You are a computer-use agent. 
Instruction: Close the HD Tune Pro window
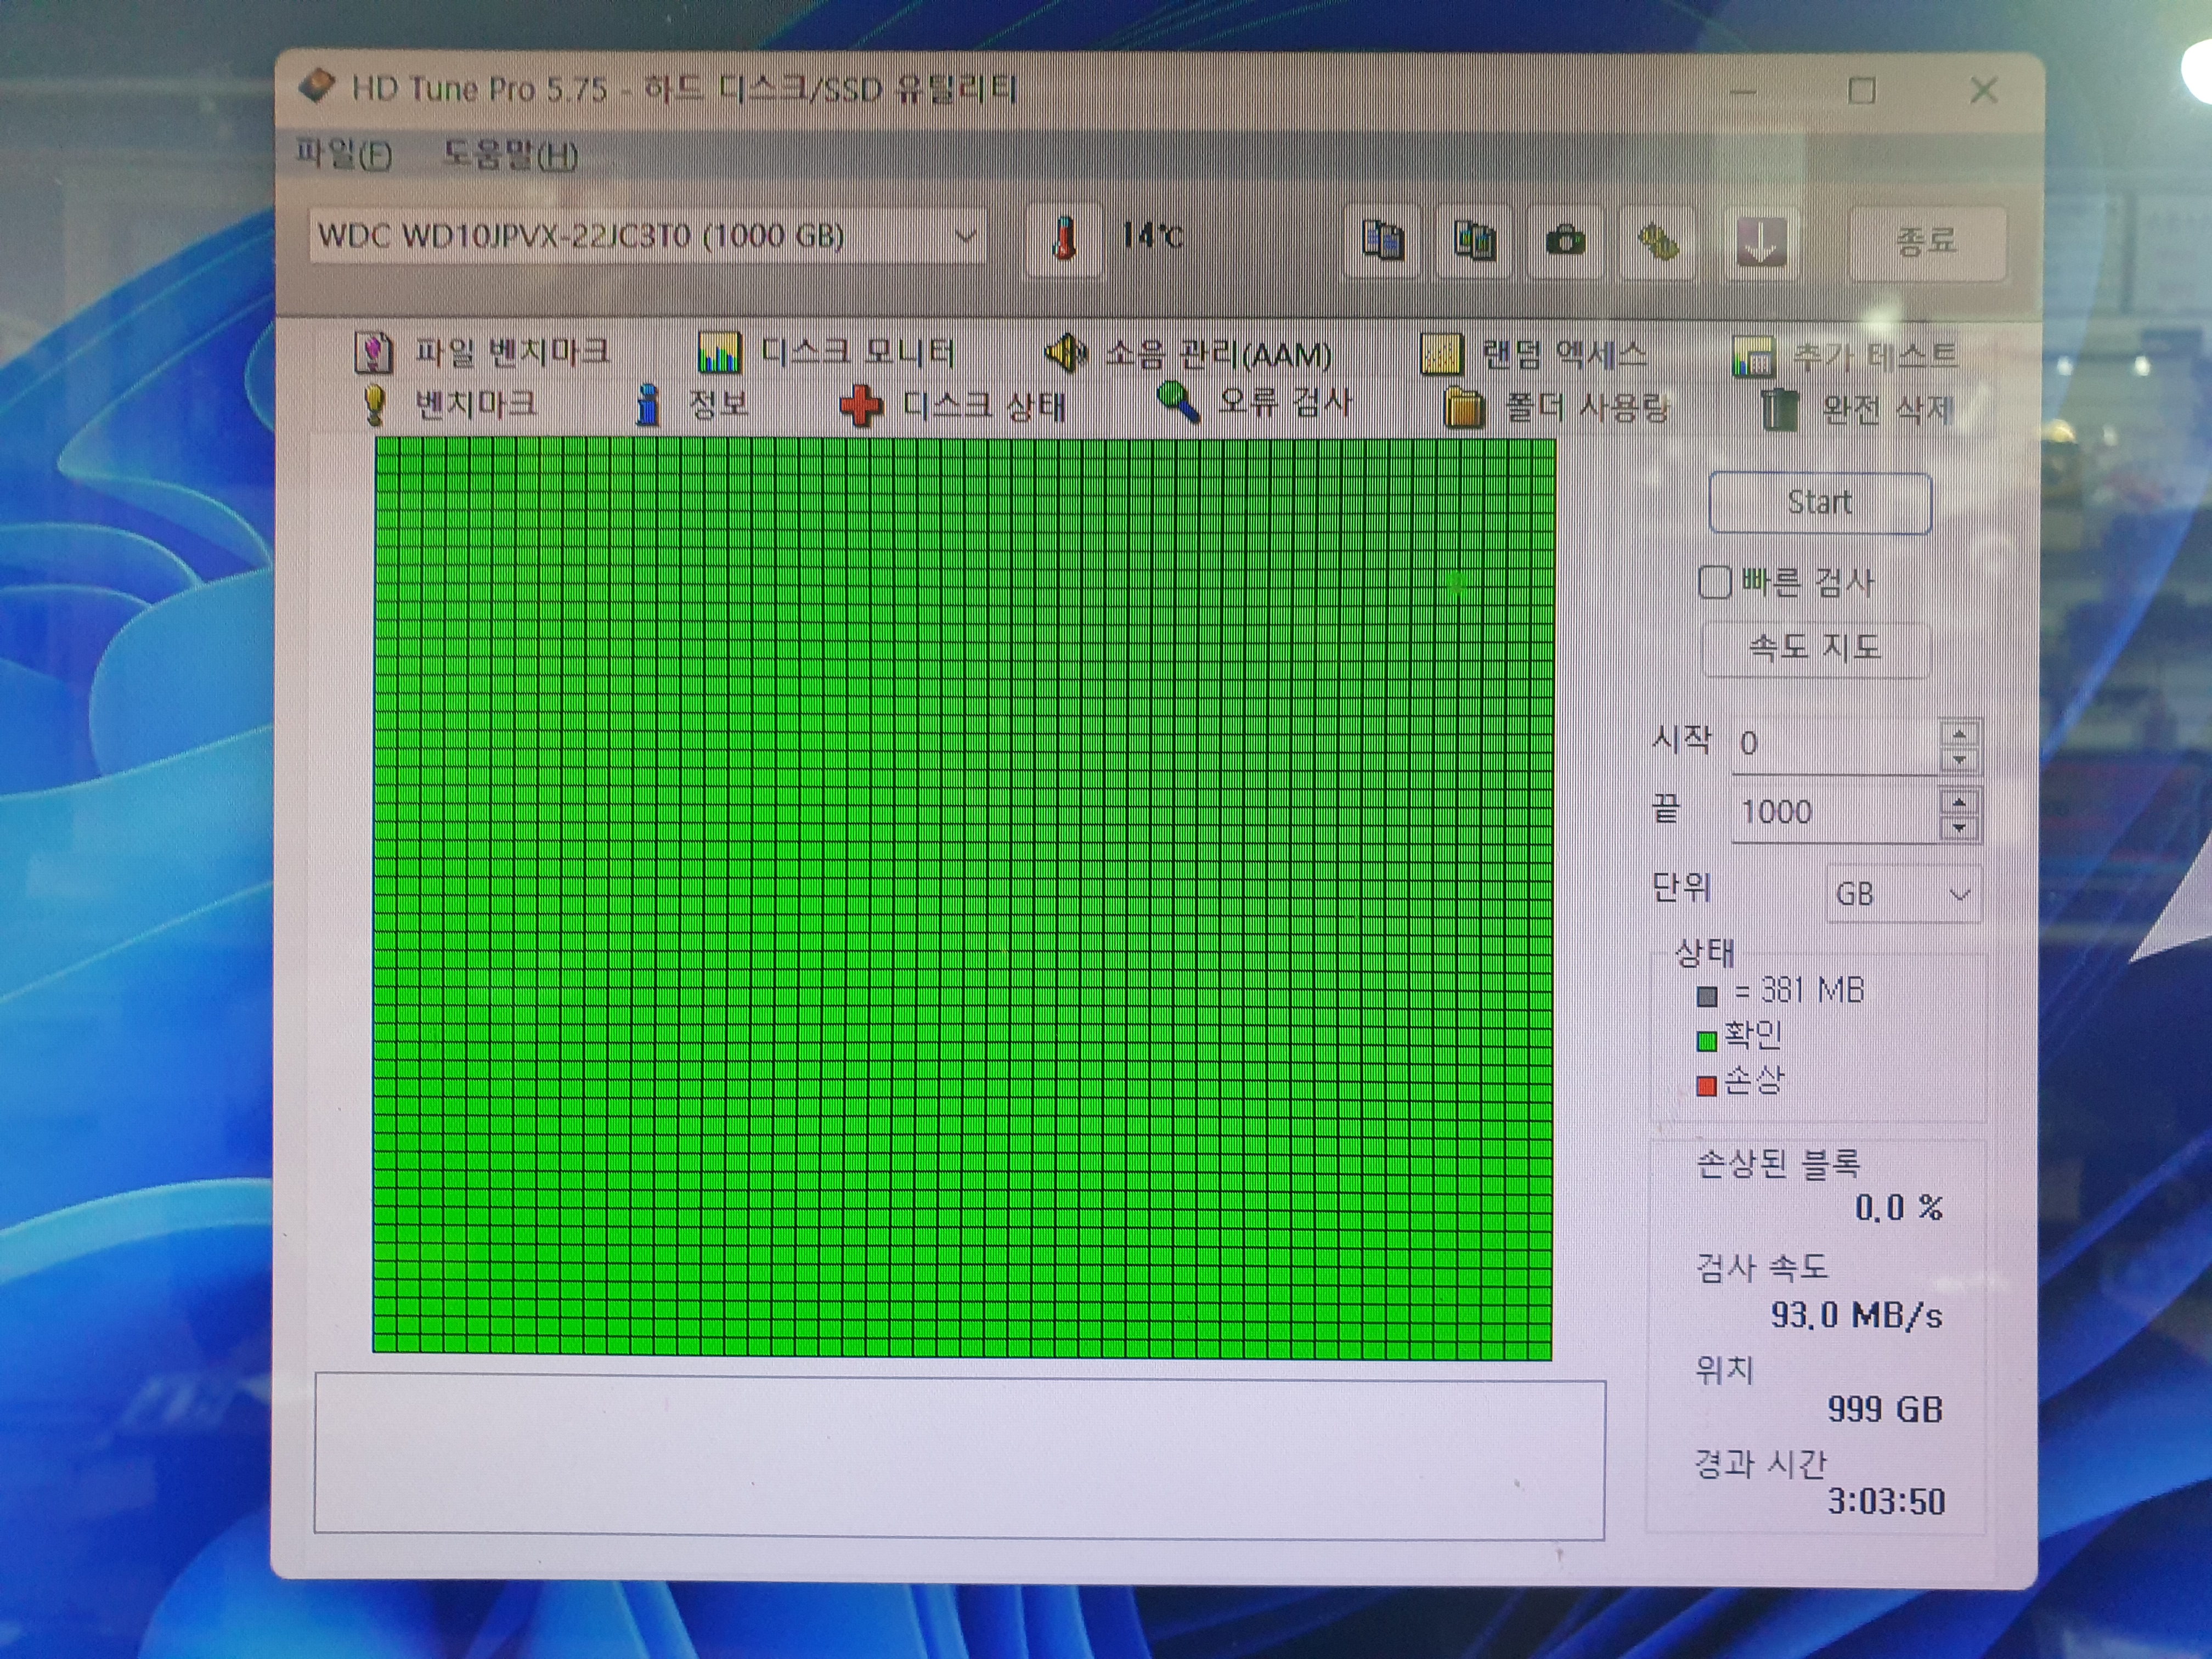(1984, 91)
